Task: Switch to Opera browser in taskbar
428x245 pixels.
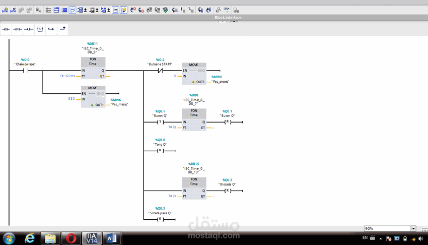Action: click(71, 238)
